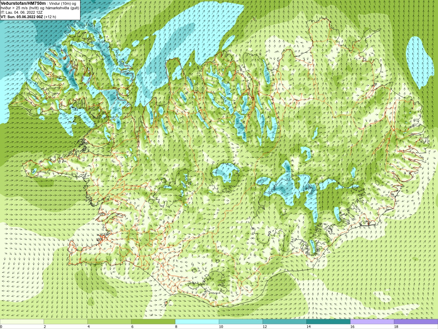Click the legend tick label "18"

(396, 327)
